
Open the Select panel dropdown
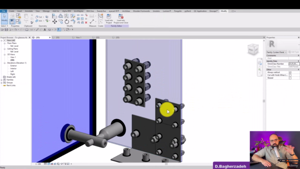[x=4, y=26]
